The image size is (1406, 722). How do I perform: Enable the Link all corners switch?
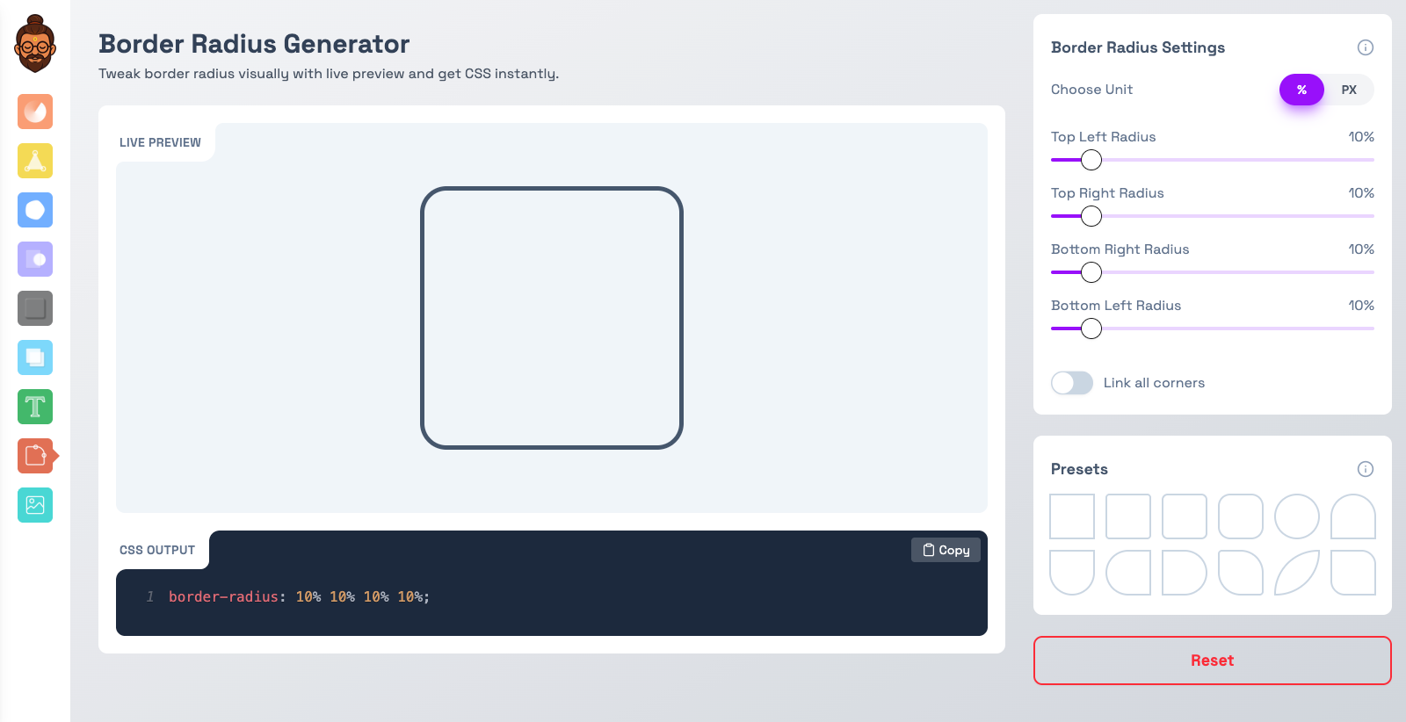click(1072, 383)
